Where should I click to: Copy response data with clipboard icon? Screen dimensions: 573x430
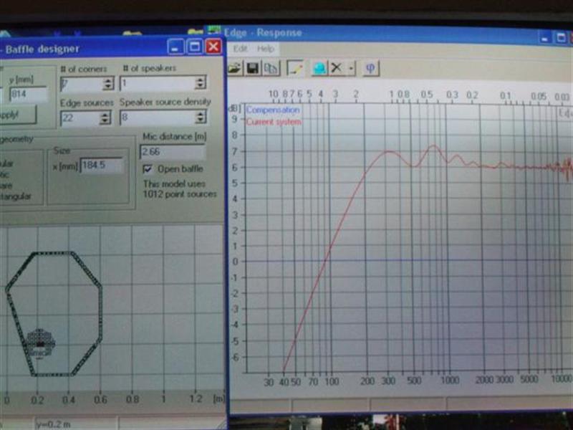[271, 68]
